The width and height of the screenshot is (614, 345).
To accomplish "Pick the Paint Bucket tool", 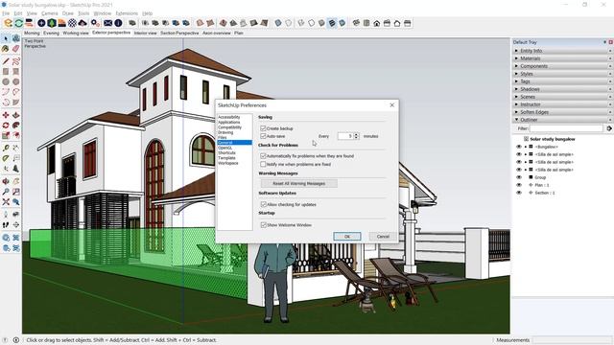I will pyautogui.click(x=6, y=49).
